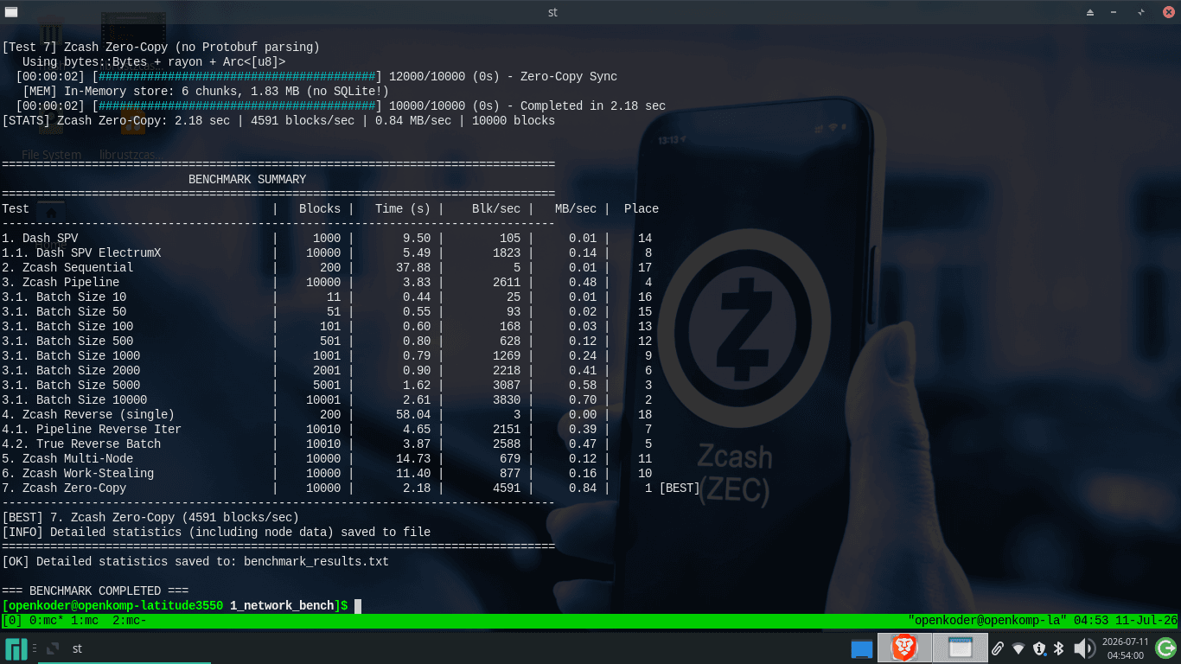1181x664 pixels.
Task: Click the "benchmark_results.txt" file name
Action: pos(316,561)
